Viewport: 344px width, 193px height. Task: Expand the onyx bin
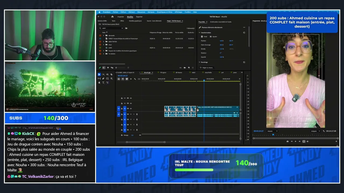click(x=103, y=44)
